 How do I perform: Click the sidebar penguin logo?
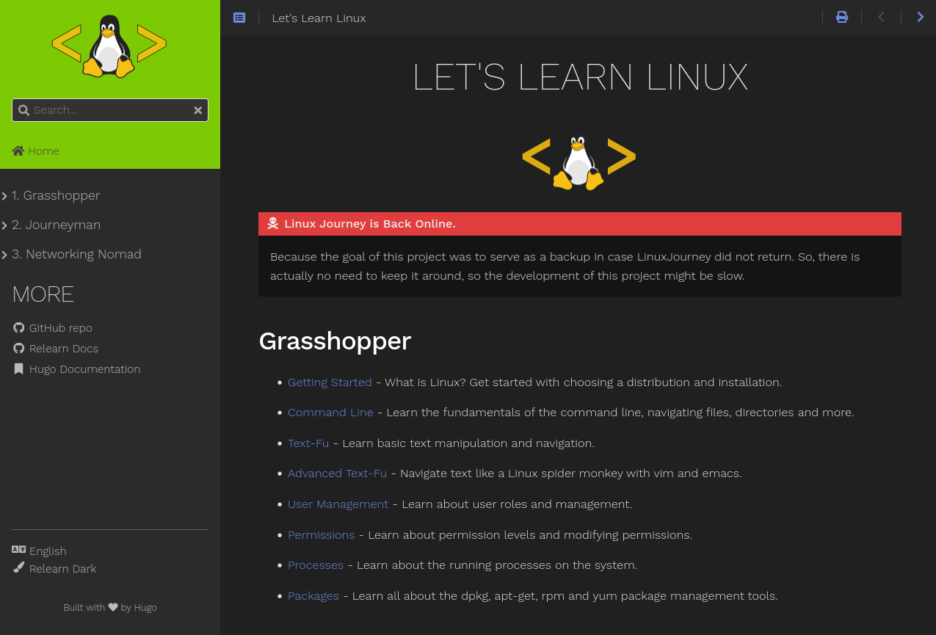click(109, 46)
